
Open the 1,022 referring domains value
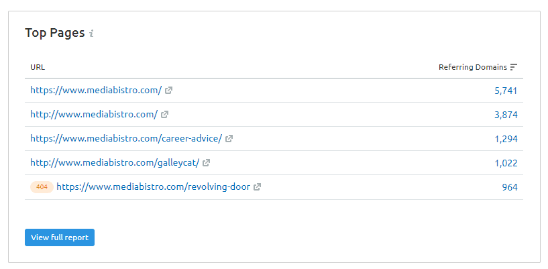pos(506,163)
